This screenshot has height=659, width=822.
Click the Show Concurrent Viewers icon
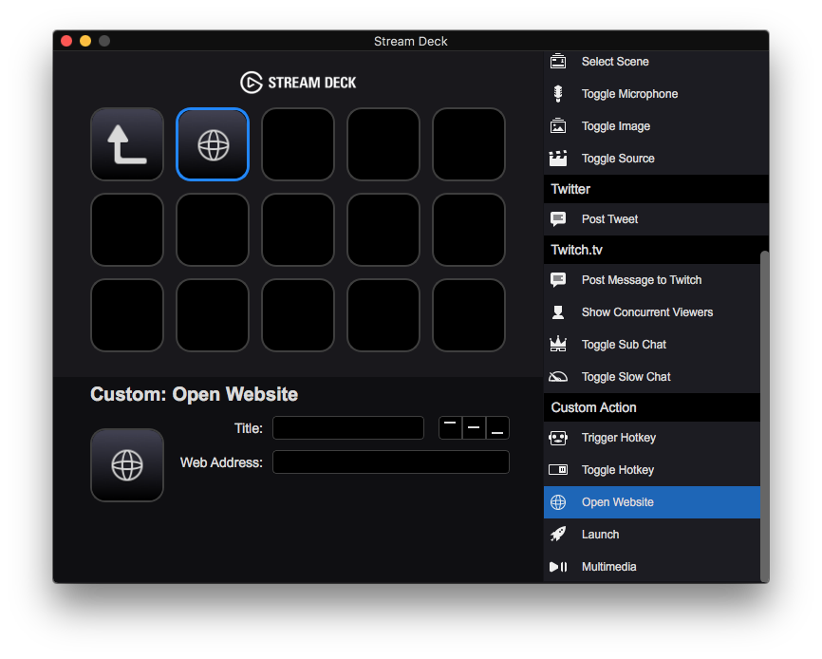(x=558, y=312)
